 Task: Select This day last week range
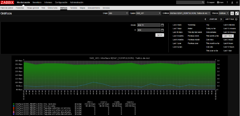click(195, 32)
